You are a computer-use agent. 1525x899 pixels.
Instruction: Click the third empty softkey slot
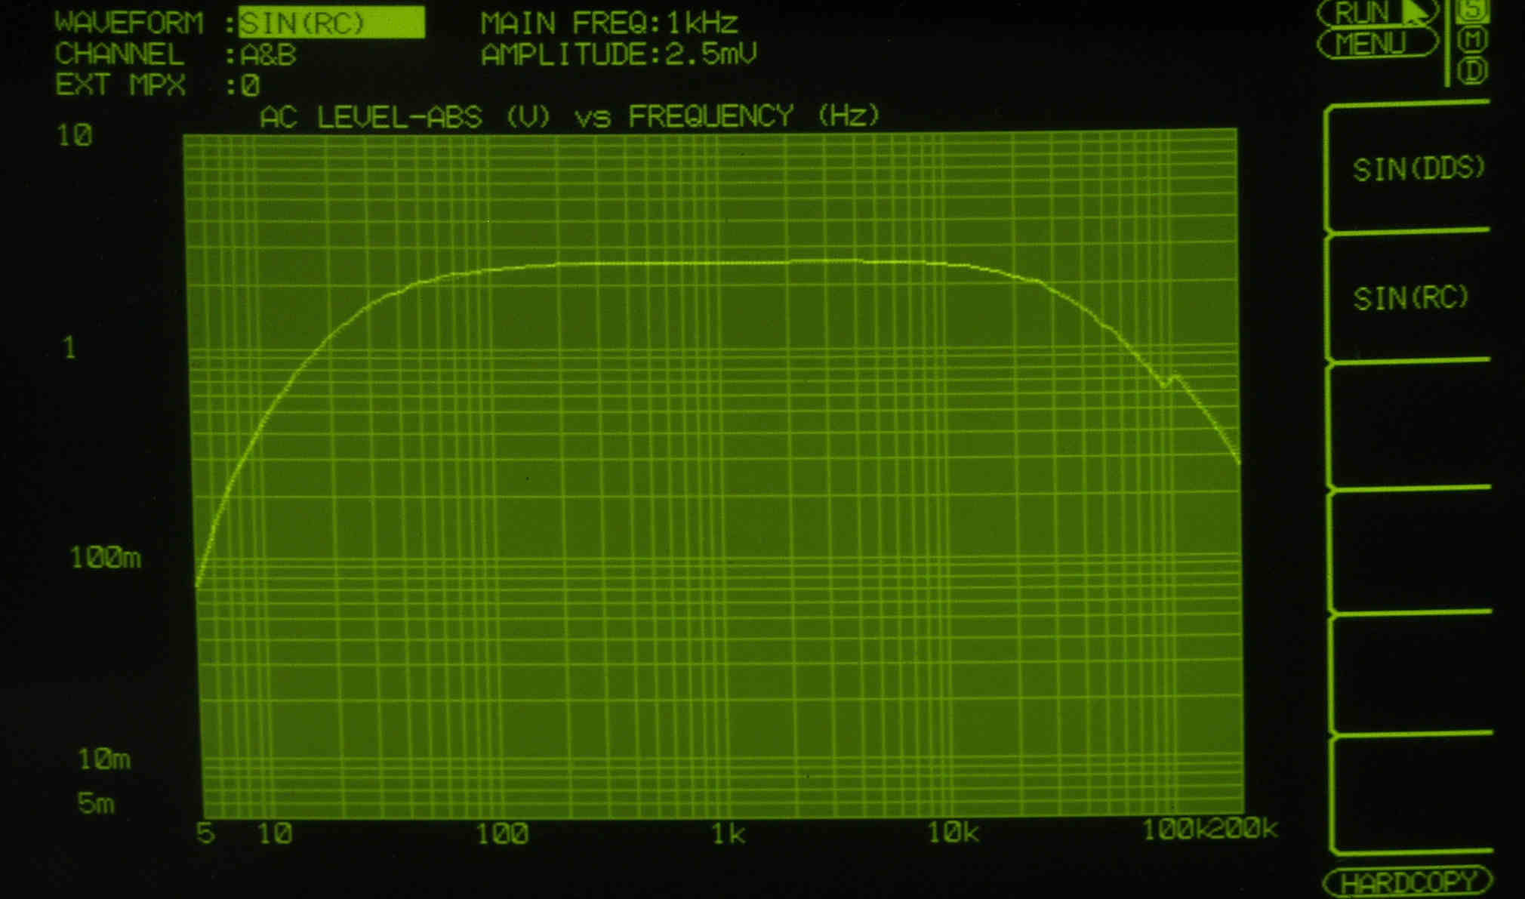tap(1410, 426)
